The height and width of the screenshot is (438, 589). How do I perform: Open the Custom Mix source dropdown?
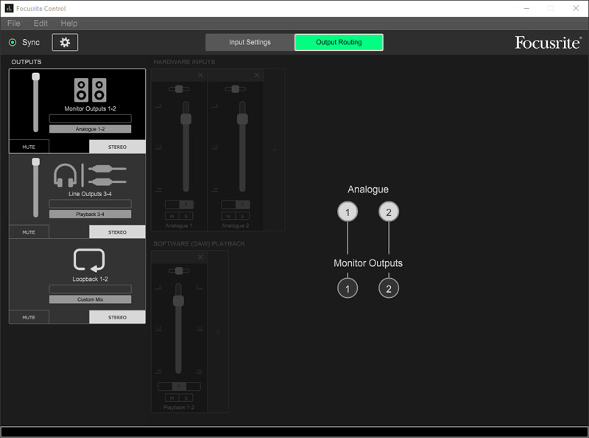[x=90, y=299]
